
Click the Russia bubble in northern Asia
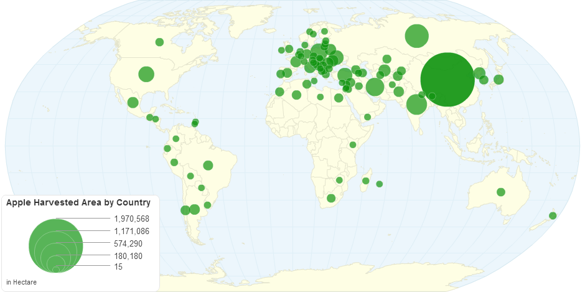416,36
